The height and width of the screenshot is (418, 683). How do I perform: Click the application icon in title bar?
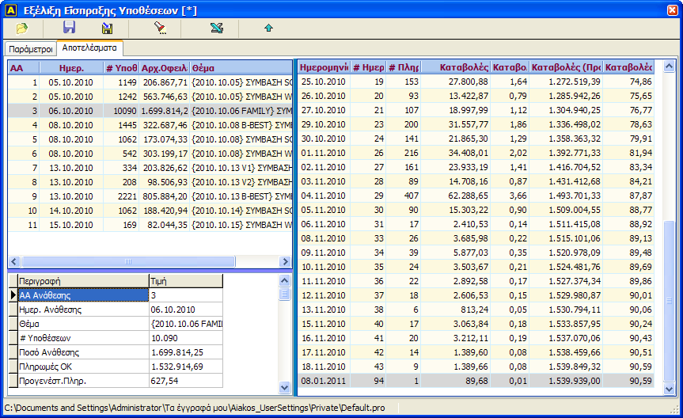11,10
